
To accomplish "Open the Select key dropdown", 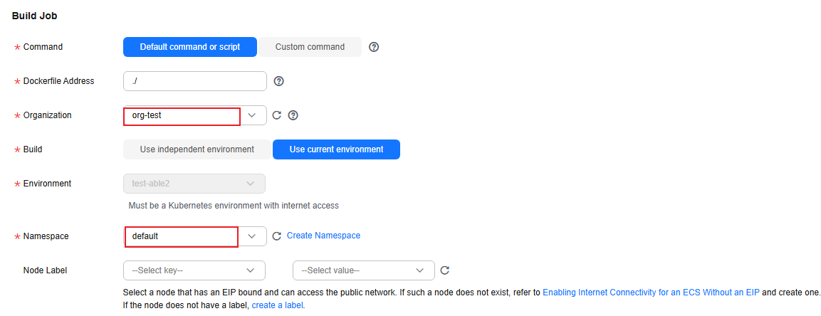I will point(194,270).
